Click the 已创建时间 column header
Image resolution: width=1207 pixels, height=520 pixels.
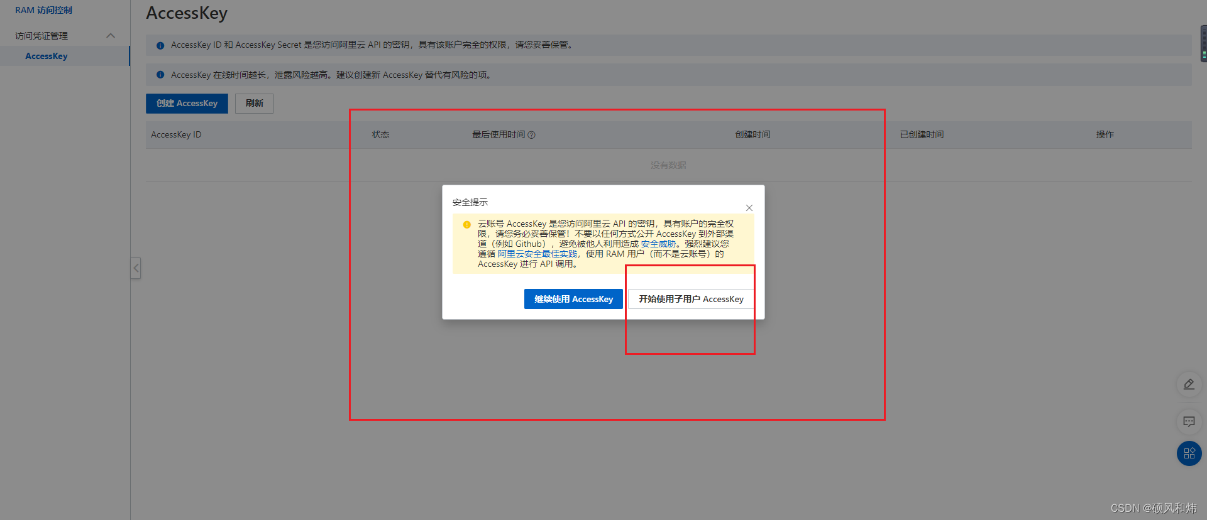click(x=922, y=134)
